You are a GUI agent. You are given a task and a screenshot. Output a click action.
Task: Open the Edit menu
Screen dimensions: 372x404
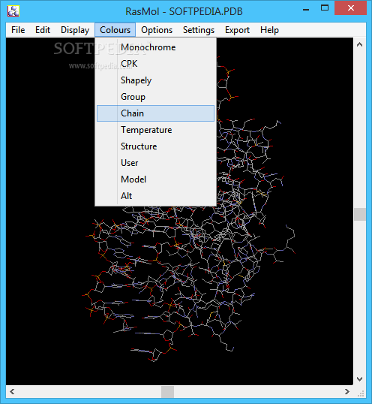[43, 30]
